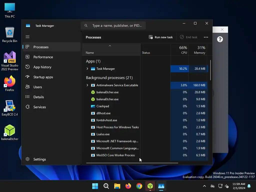Expand Antimalware Service Executable row
The height and width of the screenshot is (192, 256).
(87, 85)
